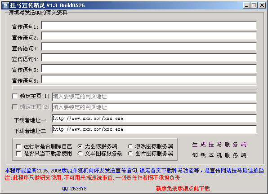Screen dimensions: 268x194
Task: Click inside the 宣传语句6 field
Action: [x=149, y=79]
